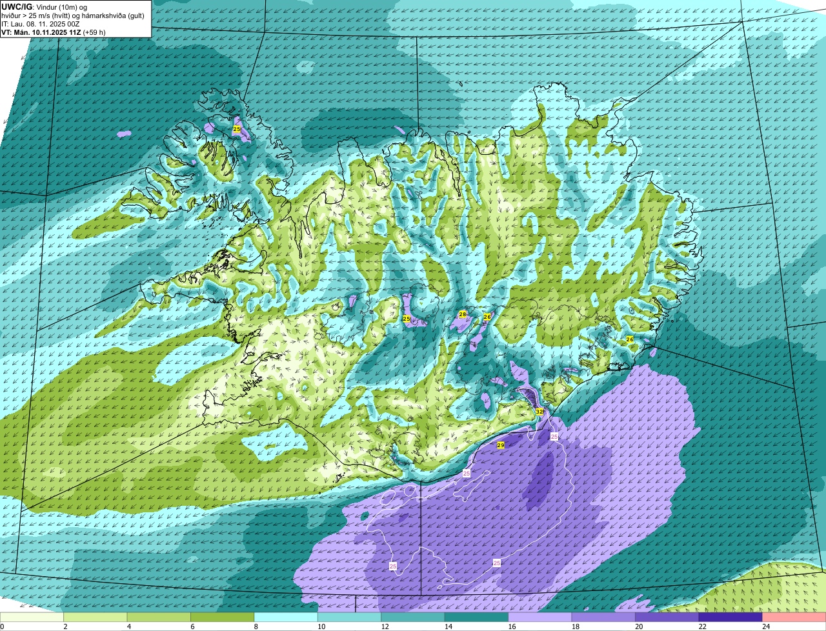The image size is (826, 631).
Task: Click the scale tick label '24'
Action: 765,626
